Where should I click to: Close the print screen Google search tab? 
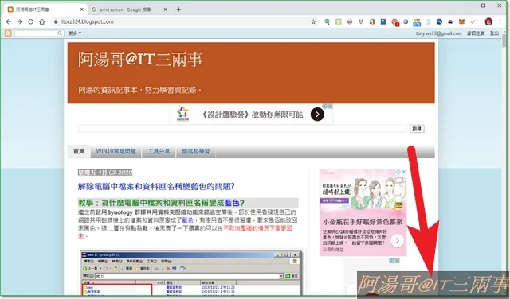coord(165,10)
